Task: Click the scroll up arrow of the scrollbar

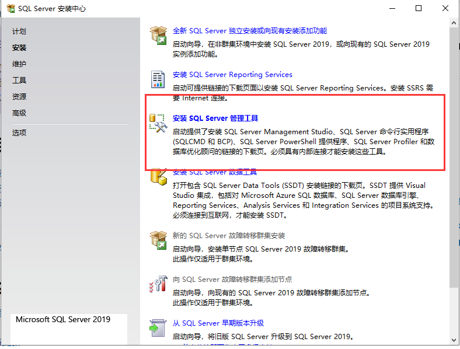Action: 454,23
